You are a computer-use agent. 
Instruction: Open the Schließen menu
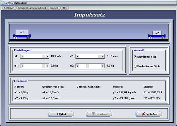(9, 8)
